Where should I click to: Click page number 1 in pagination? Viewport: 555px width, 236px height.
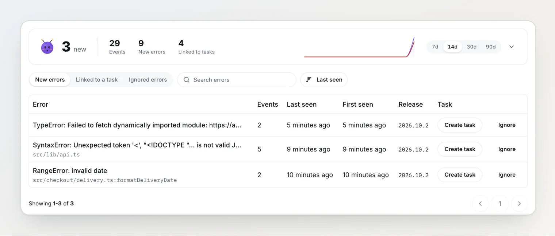point(500,204)
